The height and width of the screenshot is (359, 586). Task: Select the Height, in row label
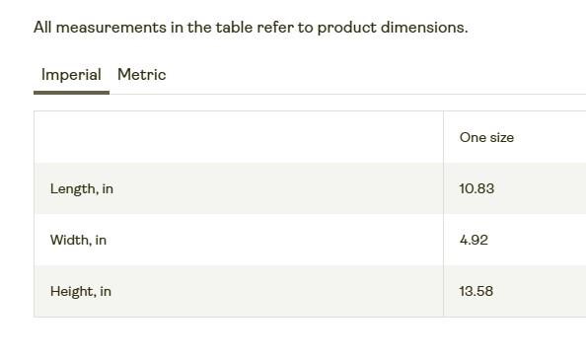pos(81,291)
